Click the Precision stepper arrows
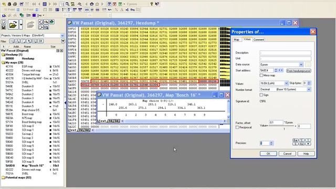Screen dimensions: 336x189 [x=271, y=143]
